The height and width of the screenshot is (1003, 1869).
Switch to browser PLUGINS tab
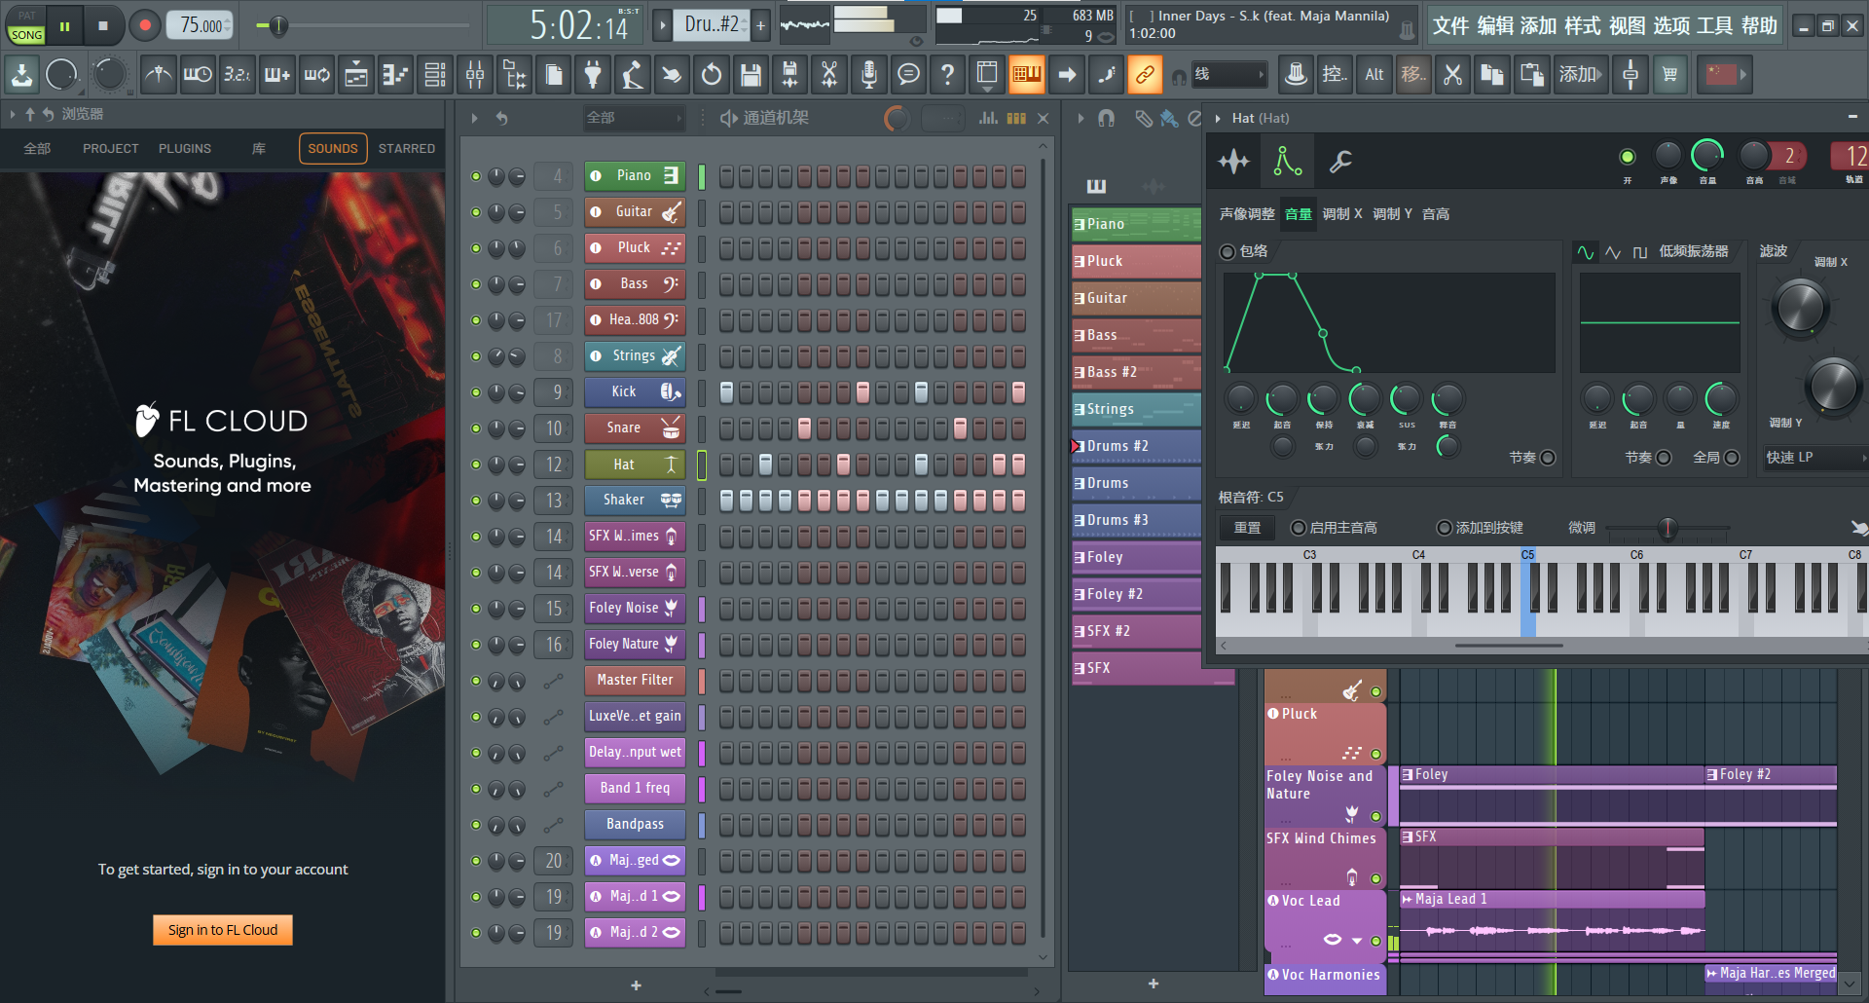tap(185, 149)
